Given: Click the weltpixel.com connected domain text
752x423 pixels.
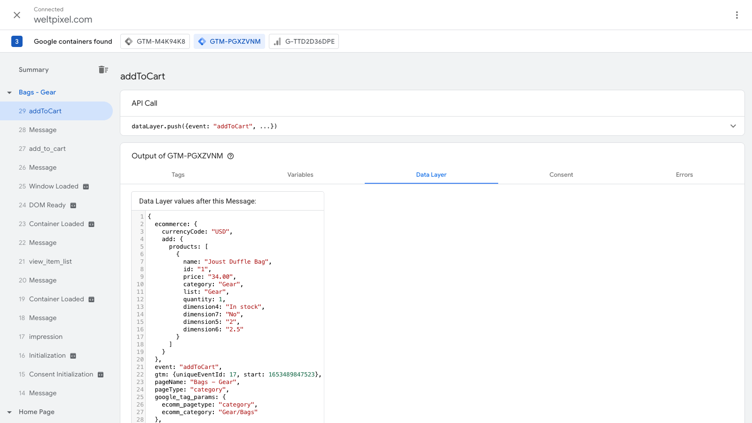Looking at the screenshot, I should (63, 20).
